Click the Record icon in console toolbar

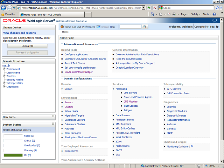pyautogui.click(x=98, y=27)
